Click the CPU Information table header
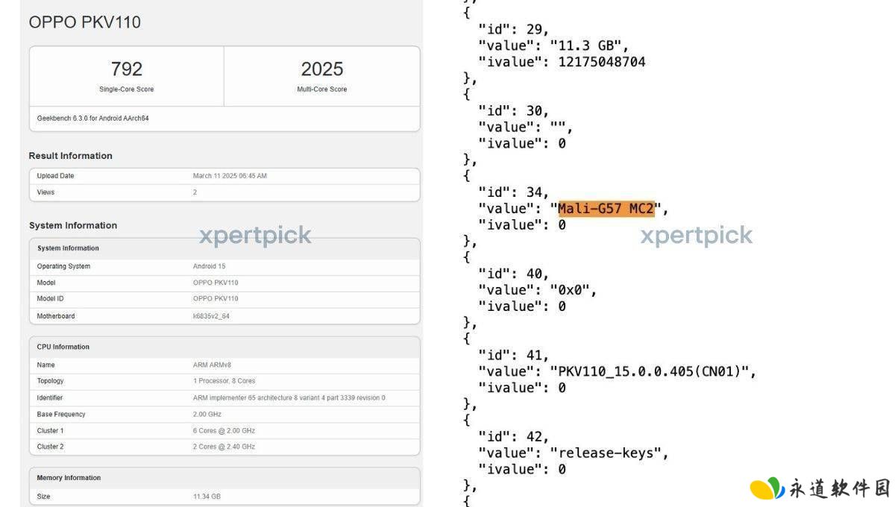This screenshot has height=507, width=895. coord(63,347)
